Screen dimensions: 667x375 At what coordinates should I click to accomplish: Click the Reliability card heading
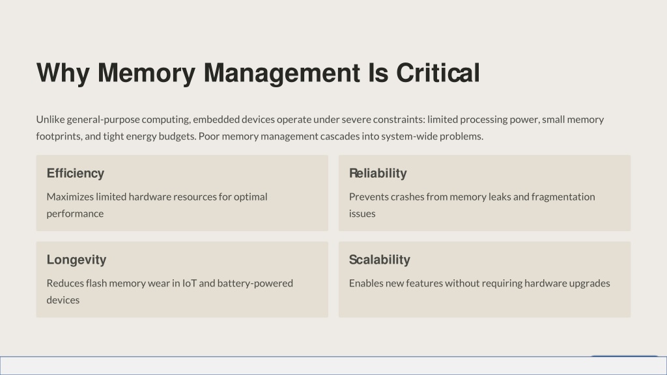[x=378, y=173]
